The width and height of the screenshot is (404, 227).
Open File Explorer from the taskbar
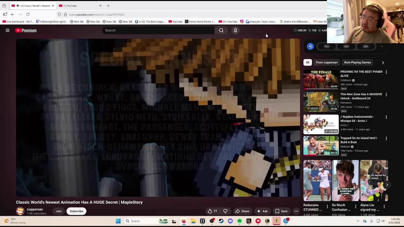193,221
